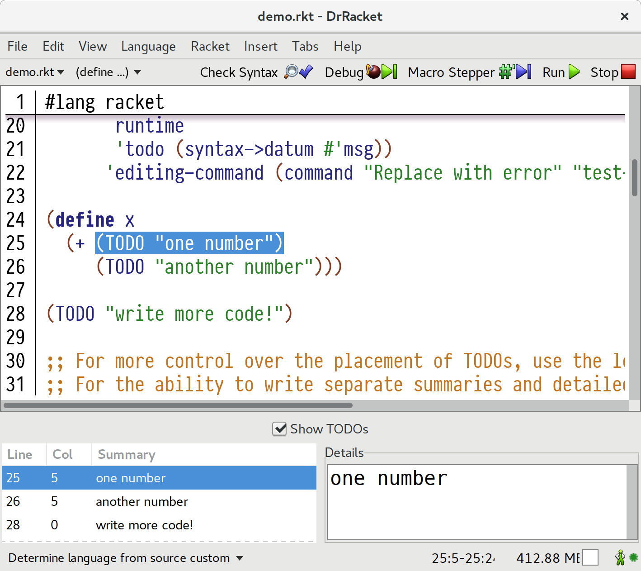Image resolution: width=641 pixels, height=571 pixels.
Task: Uncheck the Show TODOs checkbox
Action: pos(279,429)
